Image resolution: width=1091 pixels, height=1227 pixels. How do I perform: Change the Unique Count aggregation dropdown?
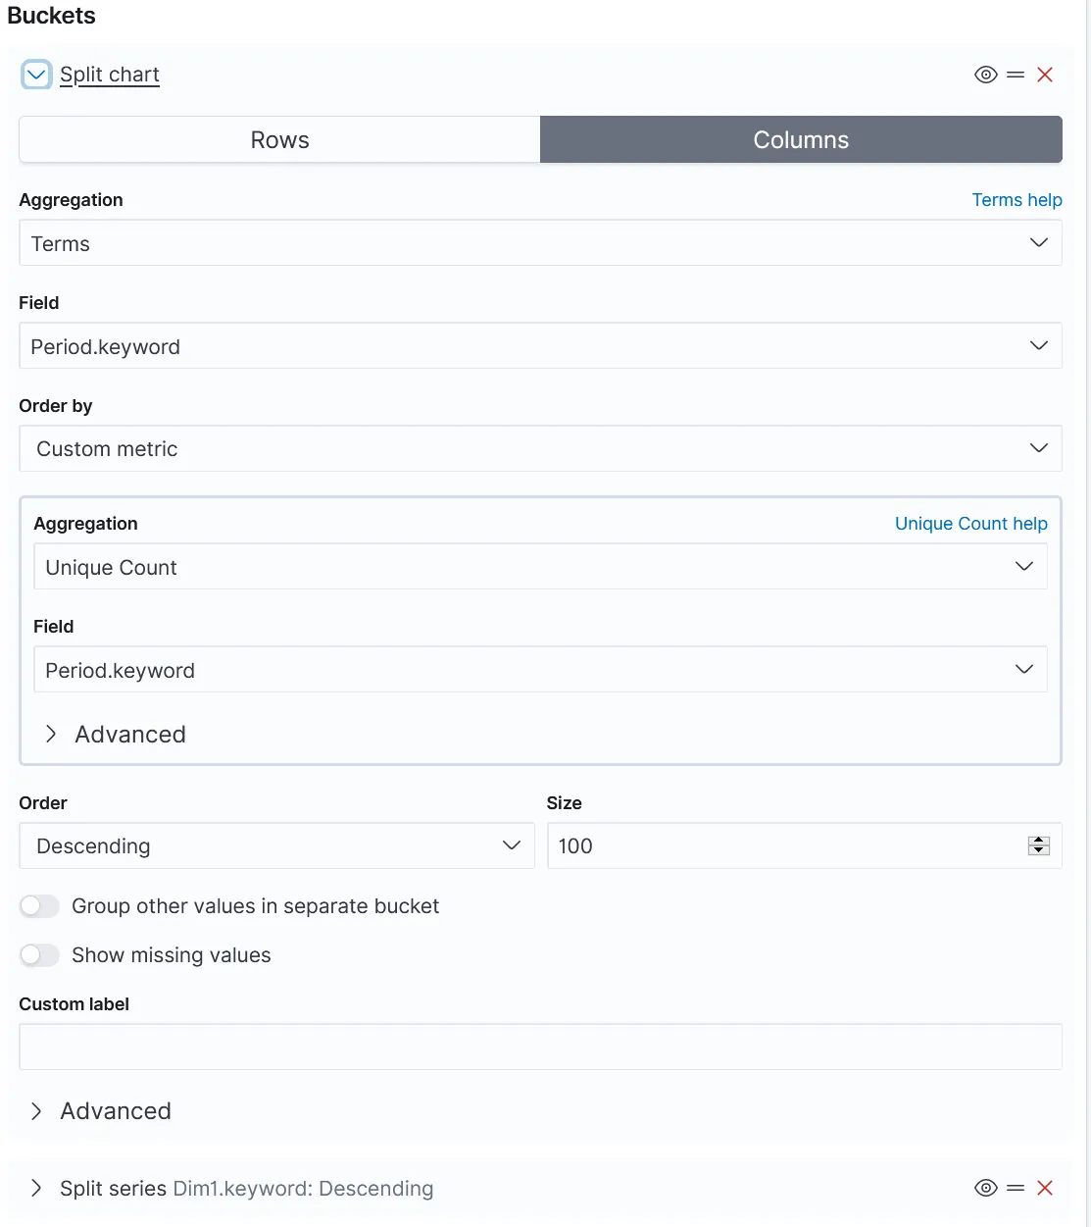click(540, 567)
